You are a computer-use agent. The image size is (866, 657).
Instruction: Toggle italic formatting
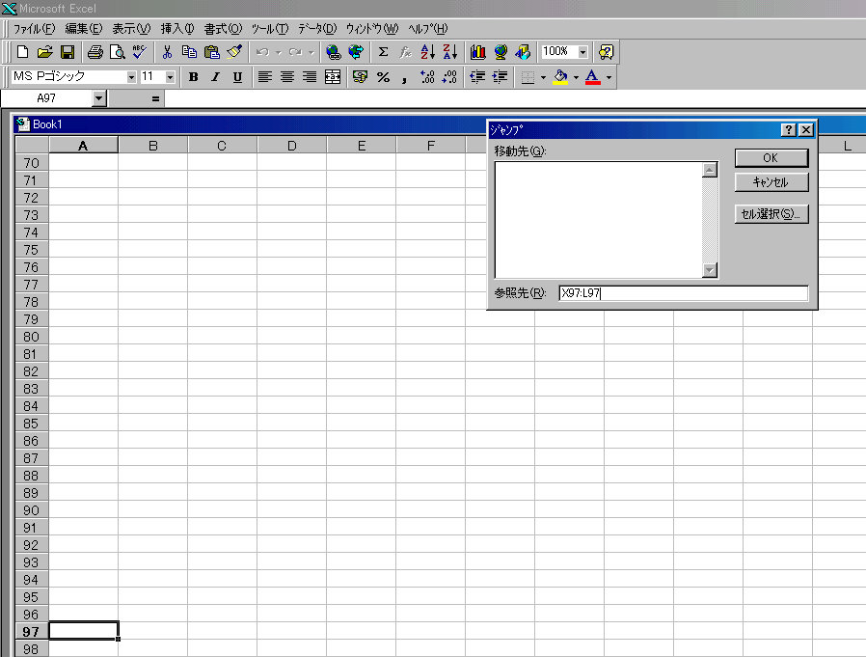coord(215,77)
